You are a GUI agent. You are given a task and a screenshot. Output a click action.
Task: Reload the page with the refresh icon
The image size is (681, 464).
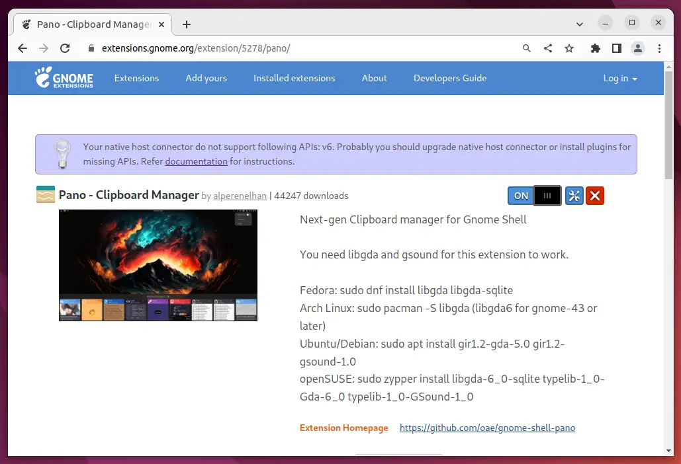[65, 48]
